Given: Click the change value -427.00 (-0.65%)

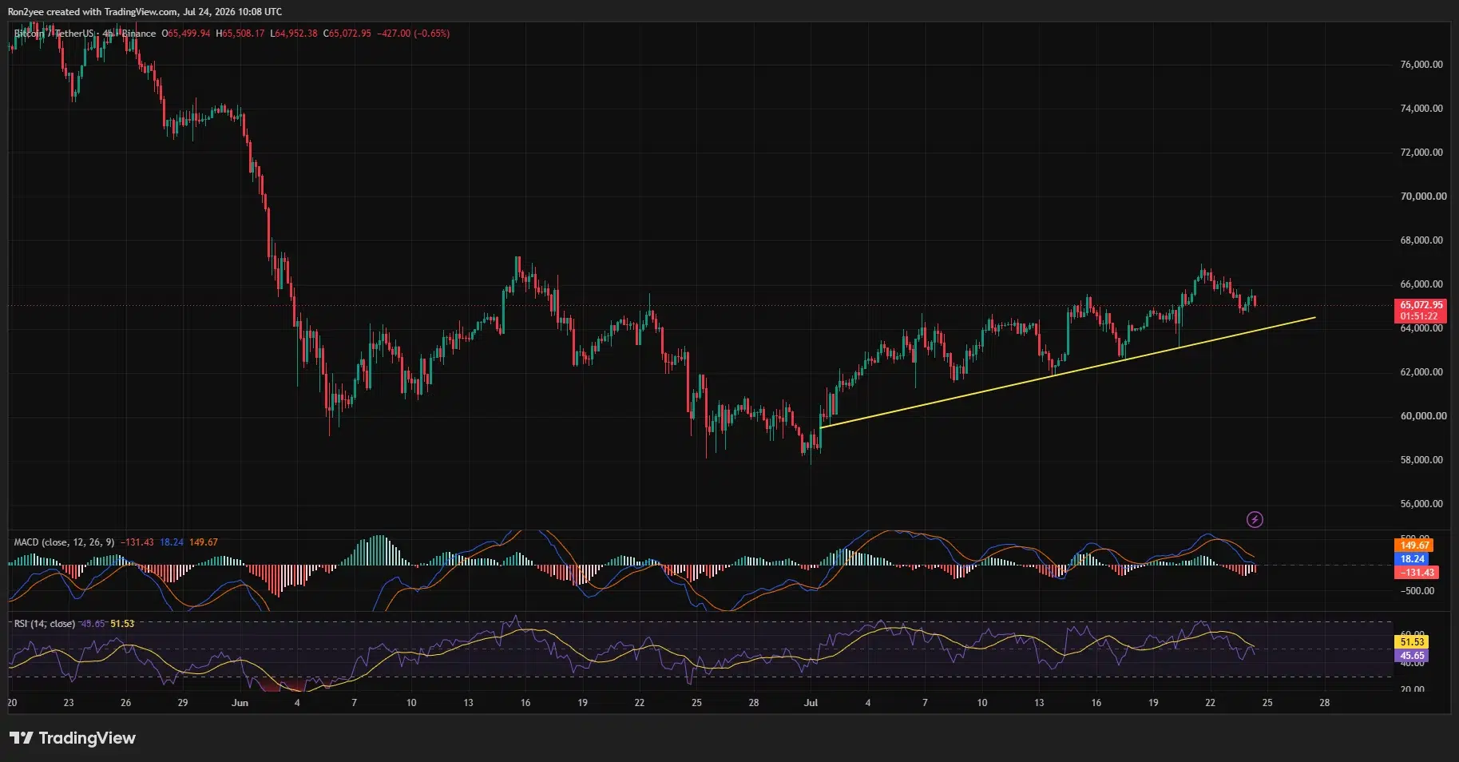Looking at the screenshot, I should (413, 34).
